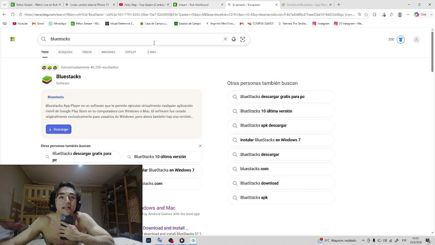This screenshot has height=245, width=435.
Task: Dismiss the 'Otras personas también buscan' box
Action: click(200, 146)
